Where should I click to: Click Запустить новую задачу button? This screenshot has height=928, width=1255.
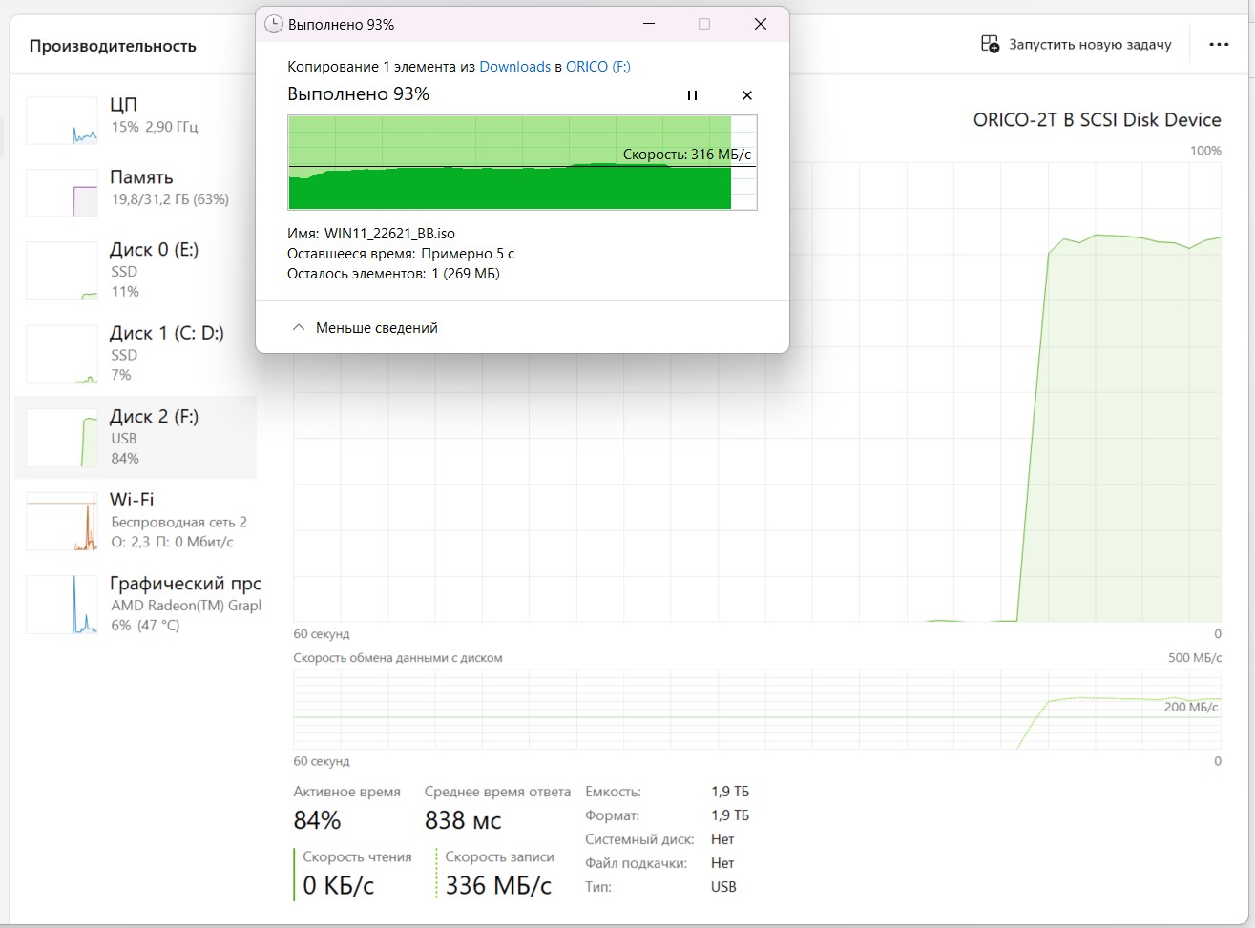(1077, 45)
